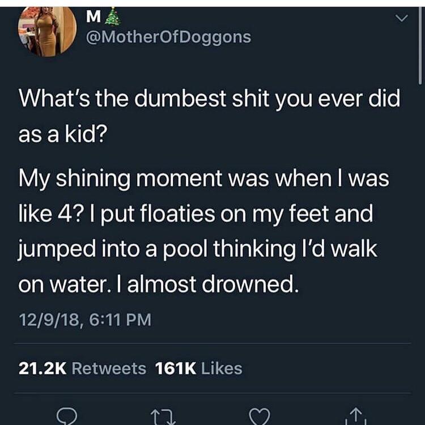Click the "What's the dumbest shit" question line

pos(210,100)
